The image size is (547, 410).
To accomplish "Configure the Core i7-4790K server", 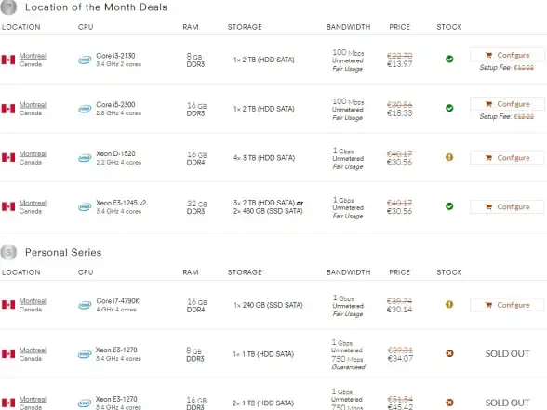I will coord(507,305).
